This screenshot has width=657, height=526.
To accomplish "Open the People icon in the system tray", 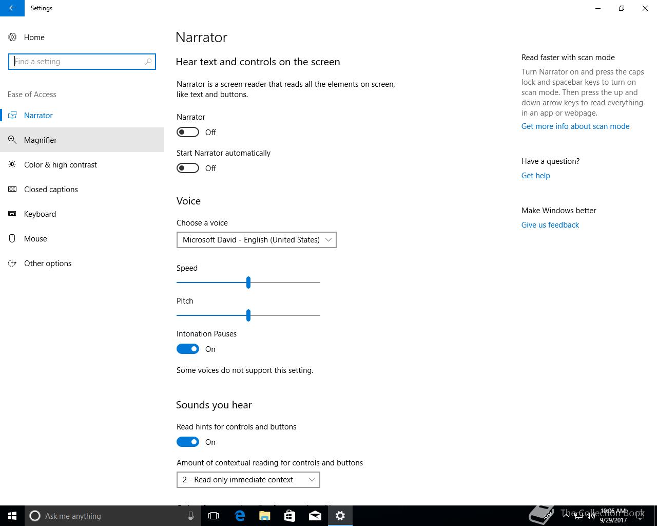I will [548, 516].
